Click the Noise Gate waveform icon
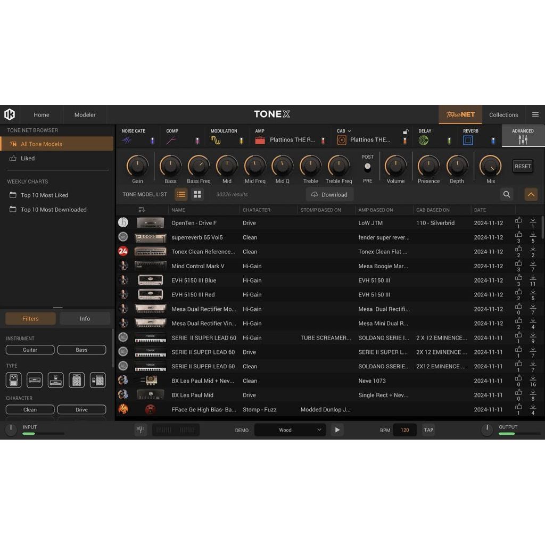 tap(127, 141)
